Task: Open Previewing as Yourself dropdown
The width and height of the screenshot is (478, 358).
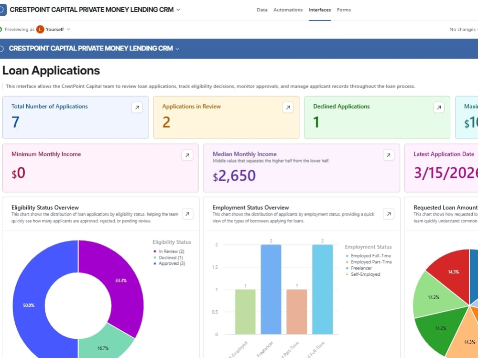Action: click(x=68, y=29)
